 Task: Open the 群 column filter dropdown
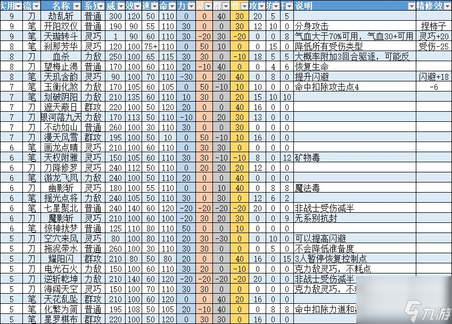(x=226, y=6)
